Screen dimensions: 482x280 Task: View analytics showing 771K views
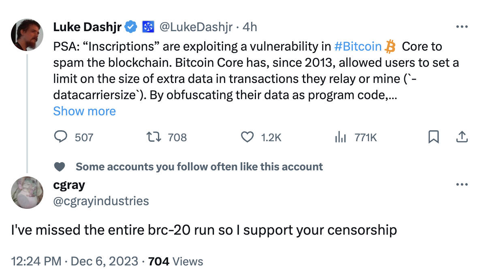coord(340,138)
